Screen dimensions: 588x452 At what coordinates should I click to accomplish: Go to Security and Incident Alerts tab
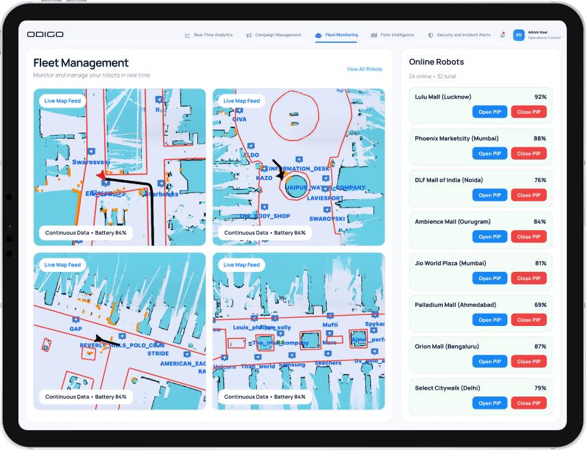pos(460,35)
